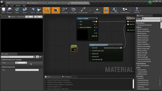Screen dimensions: 162x91
Task: Toggle the Stats toolbar button
Action: point(106,10)
